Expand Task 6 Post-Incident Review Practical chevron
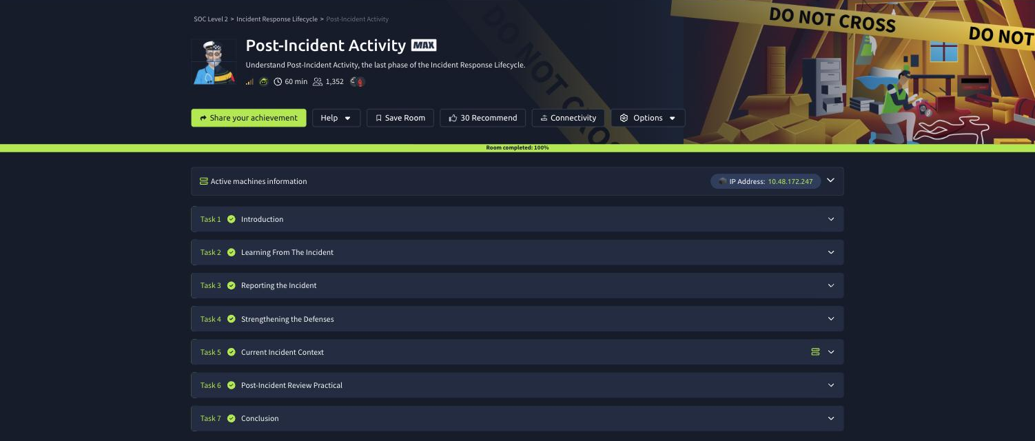Screen dimensions: 1035x441 [830, 385]
